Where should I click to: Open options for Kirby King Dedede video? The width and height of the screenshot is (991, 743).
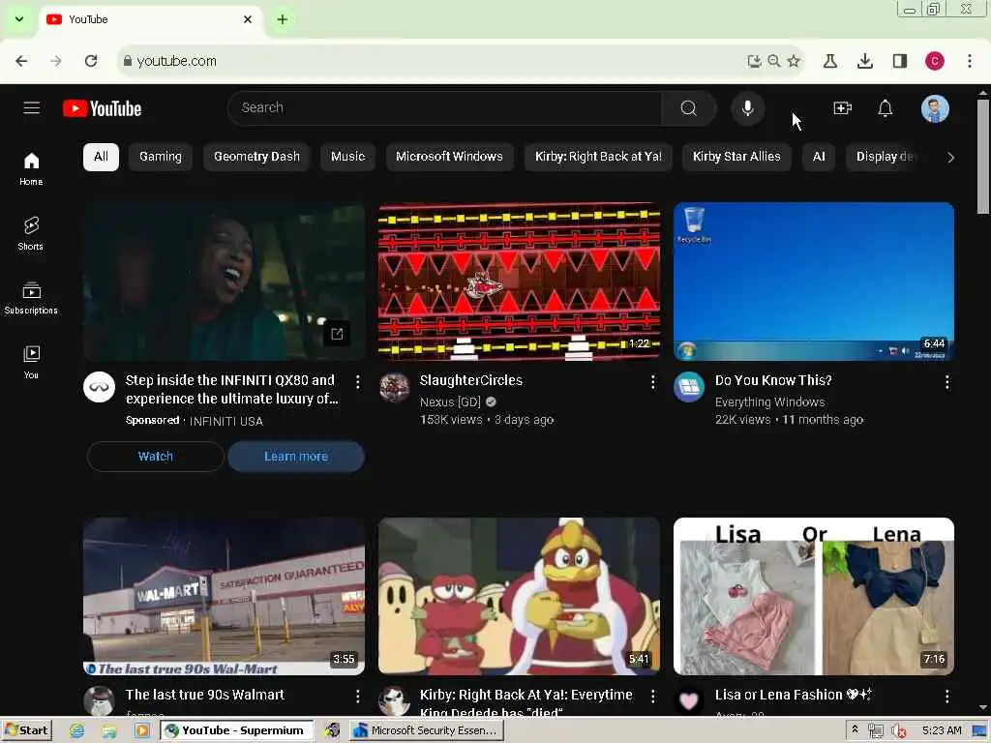tap(652, 696)
